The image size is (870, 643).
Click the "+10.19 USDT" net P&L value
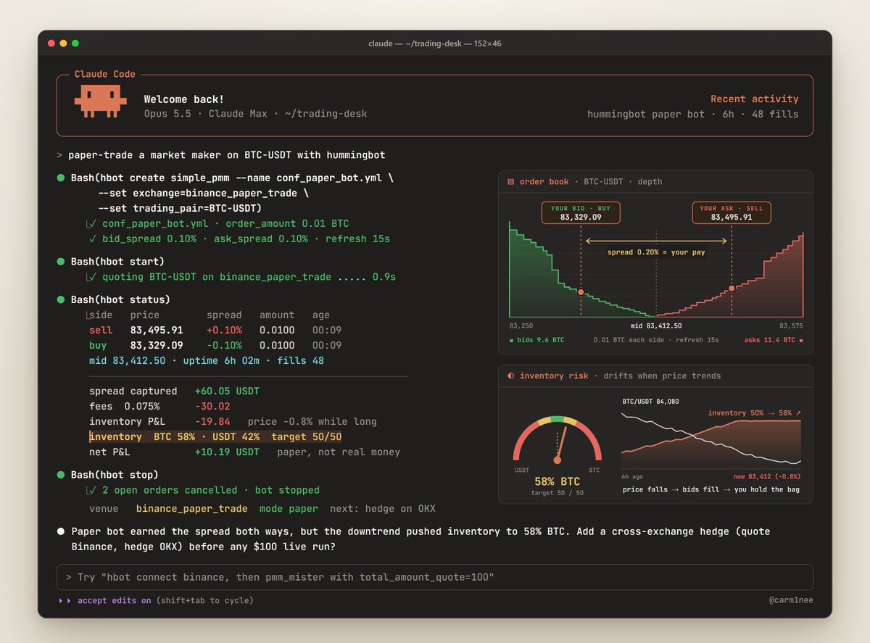(x=227, y=452)
